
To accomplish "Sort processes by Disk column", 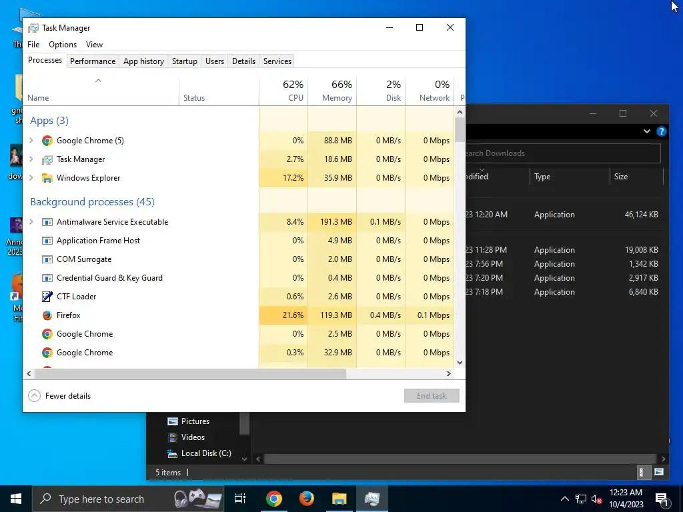I will [x=381, y=91].
